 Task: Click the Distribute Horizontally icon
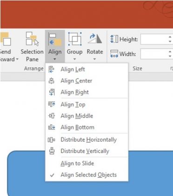click(51, 140)
